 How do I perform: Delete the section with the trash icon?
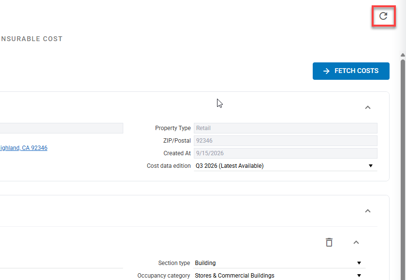[329, 242]
